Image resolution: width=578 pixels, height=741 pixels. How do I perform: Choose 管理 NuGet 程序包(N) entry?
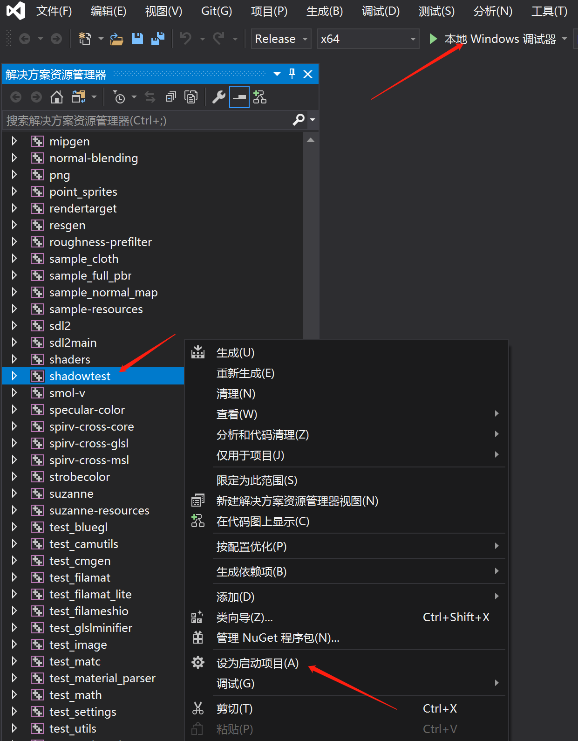coord(346,638)
